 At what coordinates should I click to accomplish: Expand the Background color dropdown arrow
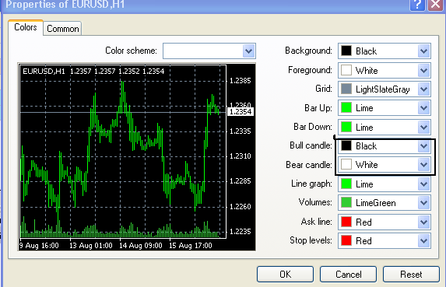423,51
